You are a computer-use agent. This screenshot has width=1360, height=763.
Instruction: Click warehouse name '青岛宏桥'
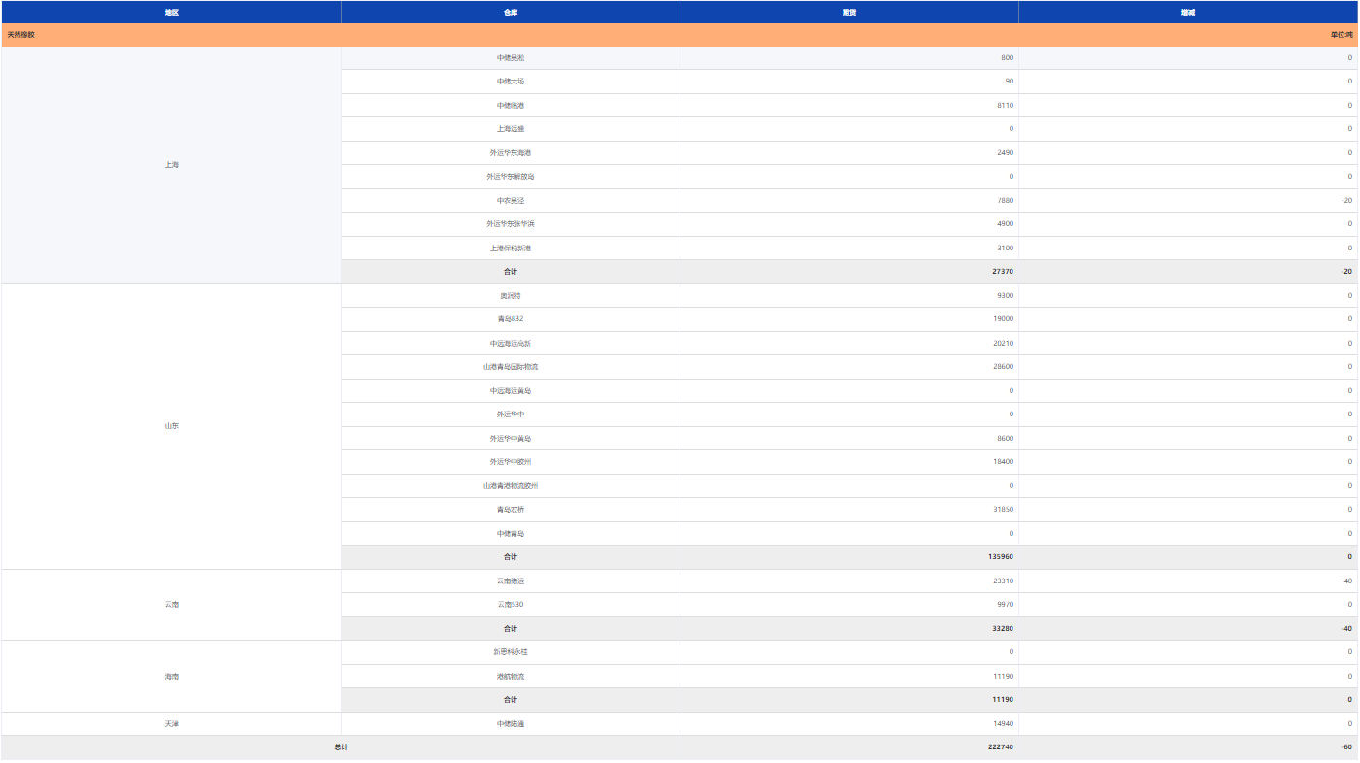click(511, 510)
